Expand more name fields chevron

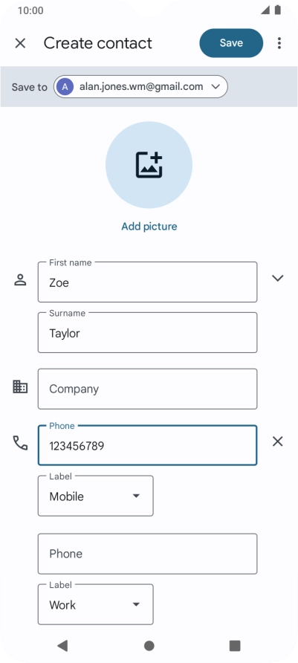point(278,278)
